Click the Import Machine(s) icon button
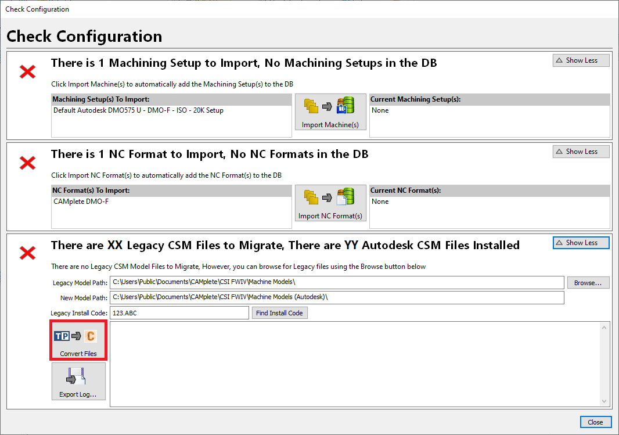The height and width of the screenshot is (435, 619). point(330,112)
